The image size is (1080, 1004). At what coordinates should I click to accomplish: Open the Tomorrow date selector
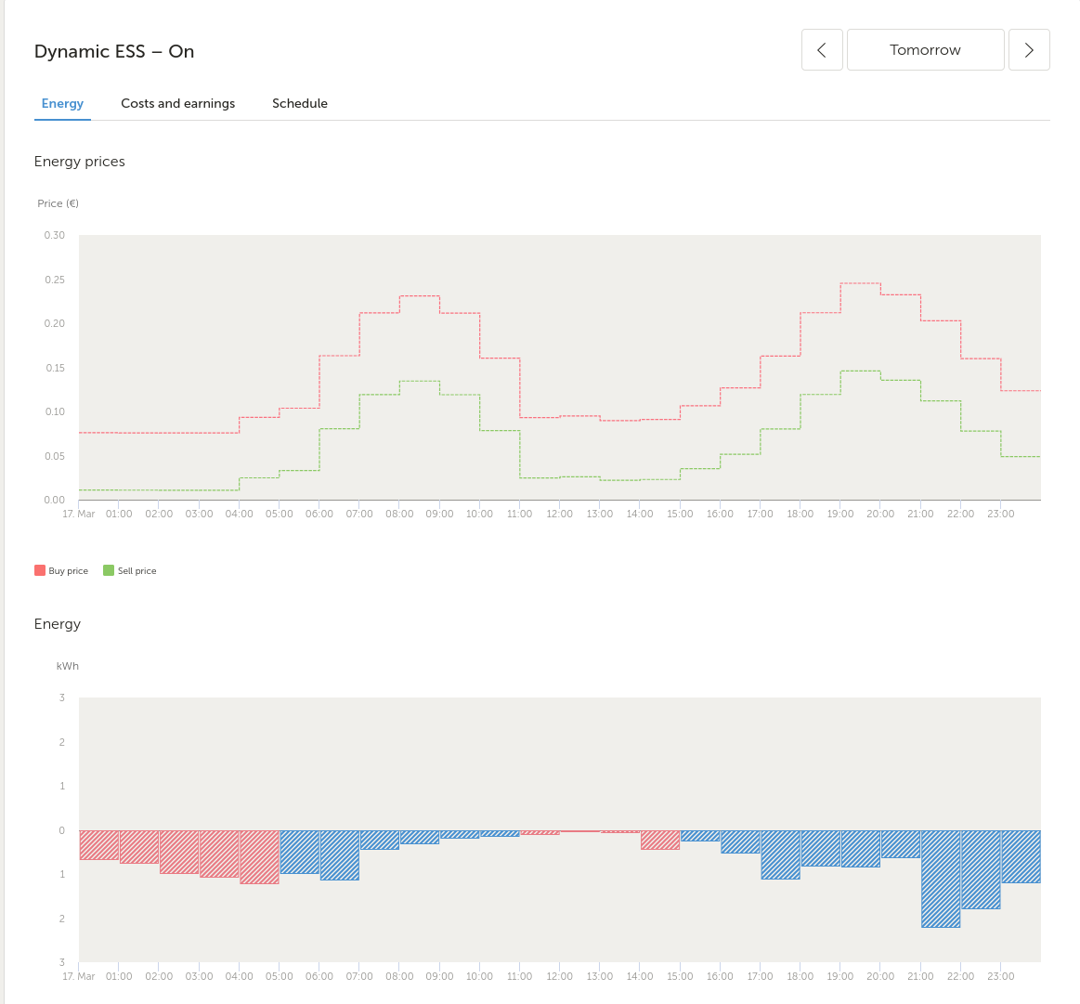point(925,49)
